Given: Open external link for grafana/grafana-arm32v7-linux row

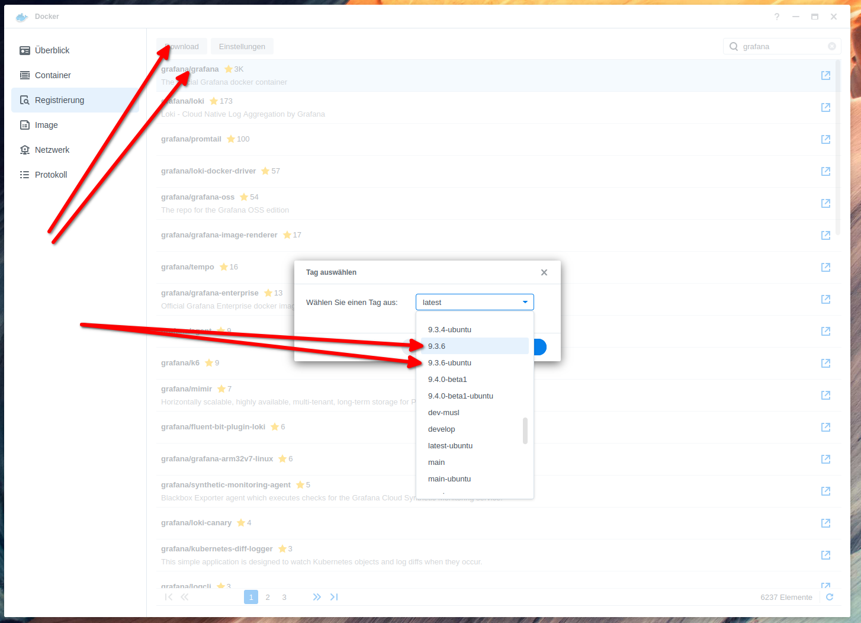Looking at the screenshot, I should click(x=825, y=459).
